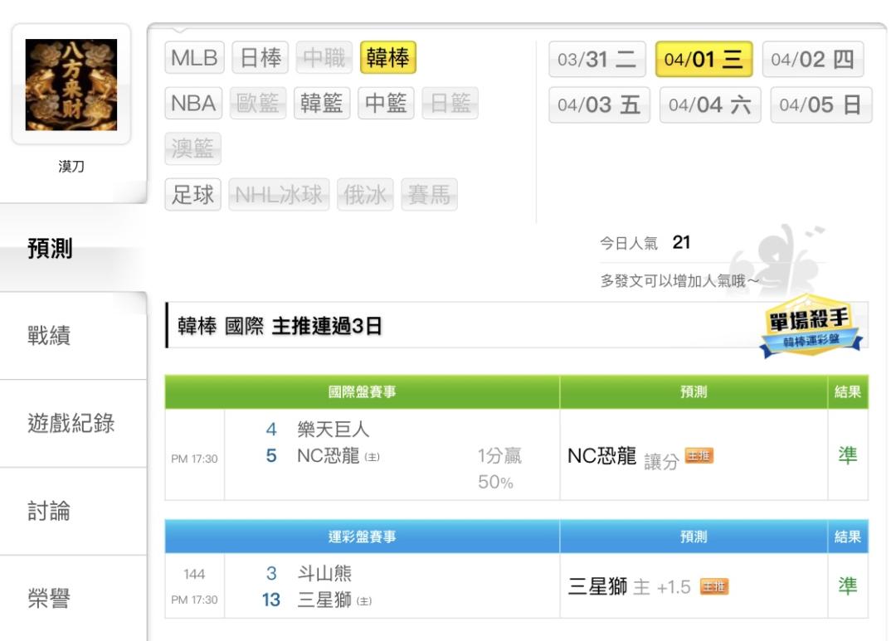896x641 pixels.
Task: Go to date 04/03 五
Action: 599,105
